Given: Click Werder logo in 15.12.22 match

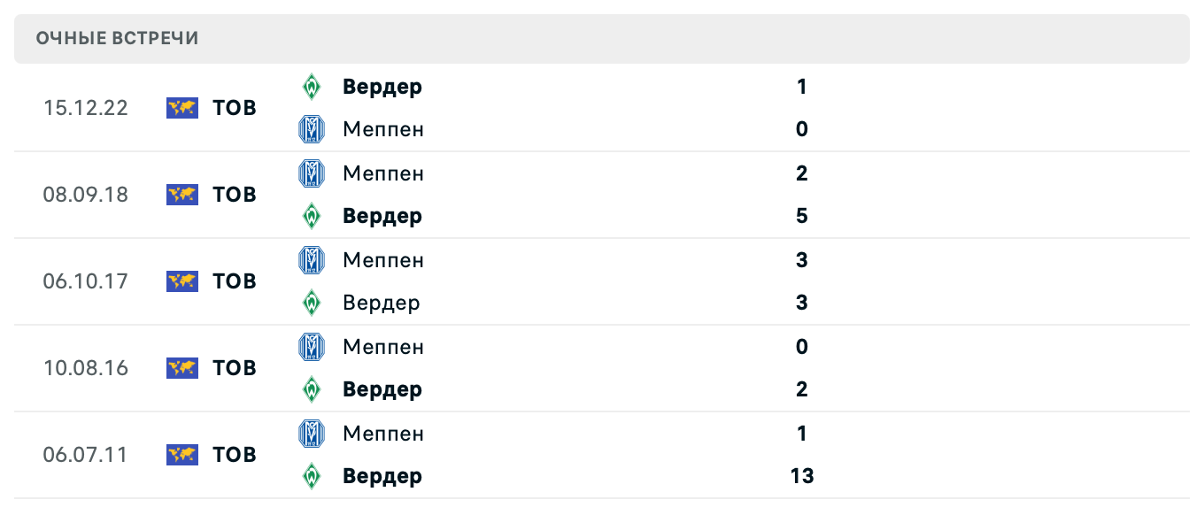Looking at the screenshot, I should [x=311, y=87].
